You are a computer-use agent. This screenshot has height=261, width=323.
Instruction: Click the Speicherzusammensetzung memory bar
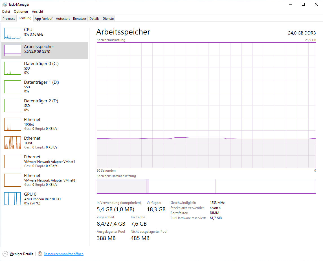206,186
